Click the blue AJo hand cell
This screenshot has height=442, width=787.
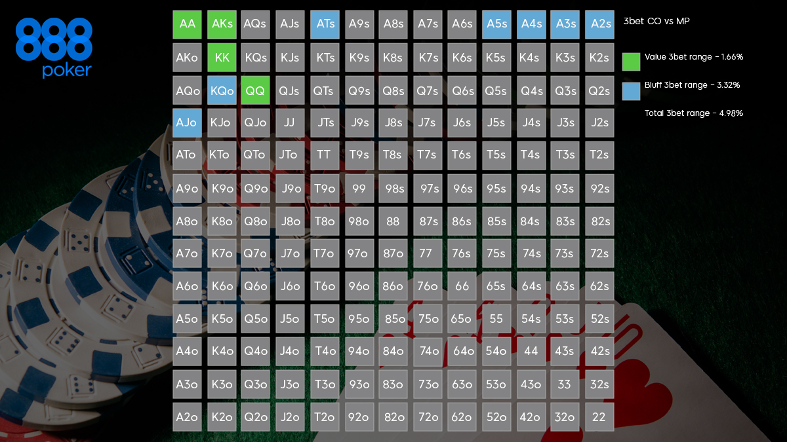coord(187,122)
